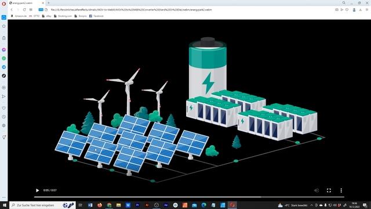Open the player (play triangle) toolbar icon

pos(342,10)
